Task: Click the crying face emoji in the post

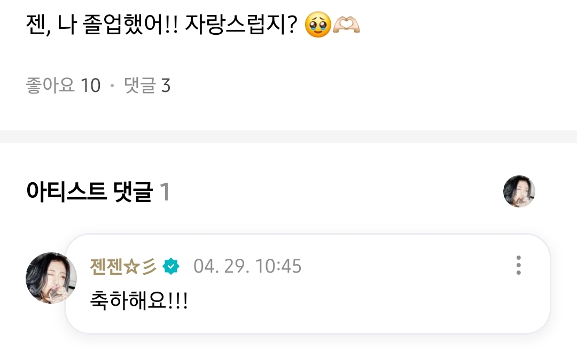Action: (318, 25)
